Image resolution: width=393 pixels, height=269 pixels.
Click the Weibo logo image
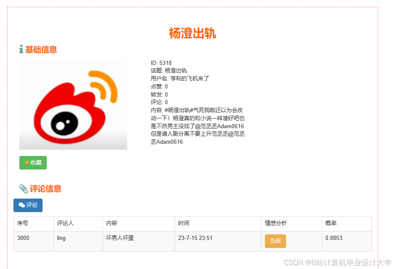[73, 105]
